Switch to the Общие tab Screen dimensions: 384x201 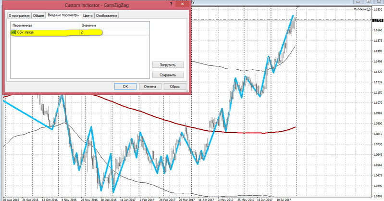click(x=38, y=15)
